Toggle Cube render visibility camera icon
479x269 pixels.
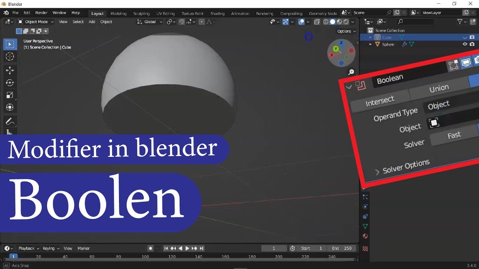coord(472,37)
